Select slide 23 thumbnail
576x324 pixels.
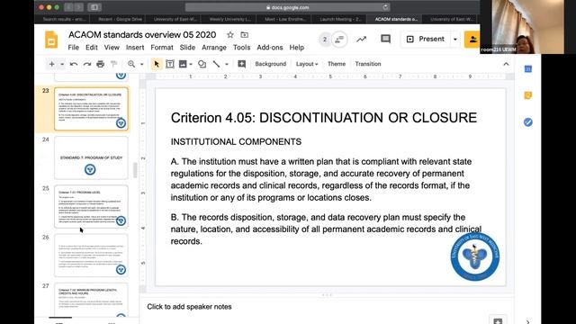(x=91, y=109)
